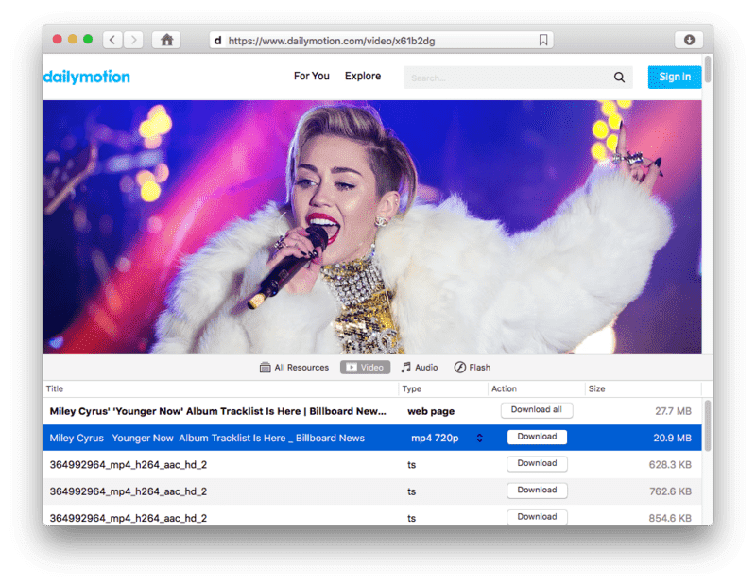756x586 pixels.
Task: Download the highlighted mp4 720p video
Action: pyautogui.click(x=537, y=437)
